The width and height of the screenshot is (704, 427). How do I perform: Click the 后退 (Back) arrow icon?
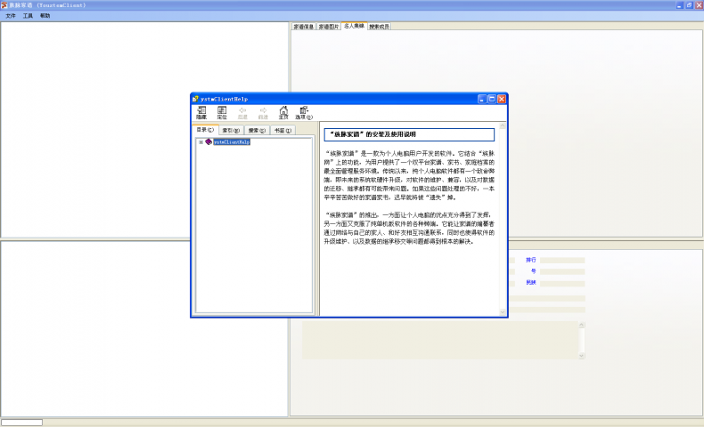pos(242,111)
